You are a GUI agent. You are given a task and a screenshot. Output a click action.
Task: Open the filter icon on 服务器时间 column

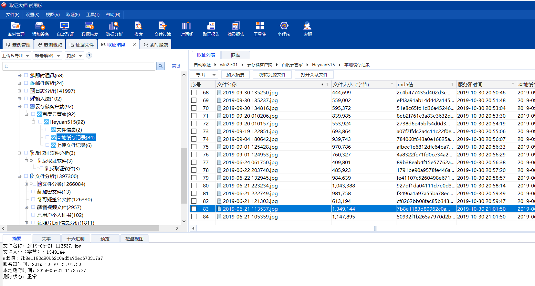[x=513, y=84]
